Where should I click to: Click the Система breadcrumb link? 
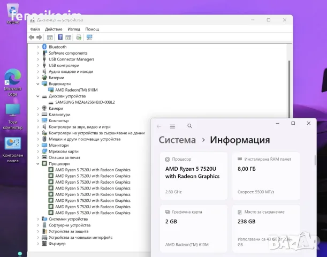[x=177, y=140]
